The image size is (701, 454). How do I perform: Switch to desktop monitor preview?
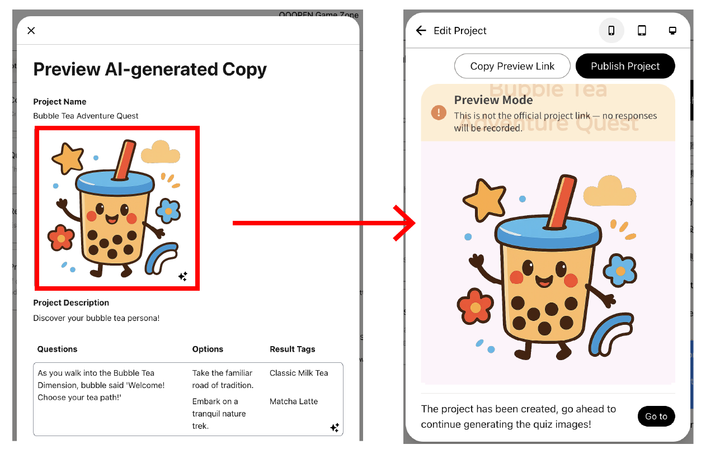click(x=673, y=31)
